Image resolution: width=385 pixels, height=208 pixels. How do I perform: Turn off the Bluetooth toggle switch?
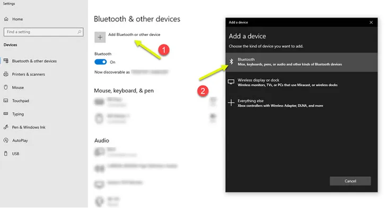100,62
